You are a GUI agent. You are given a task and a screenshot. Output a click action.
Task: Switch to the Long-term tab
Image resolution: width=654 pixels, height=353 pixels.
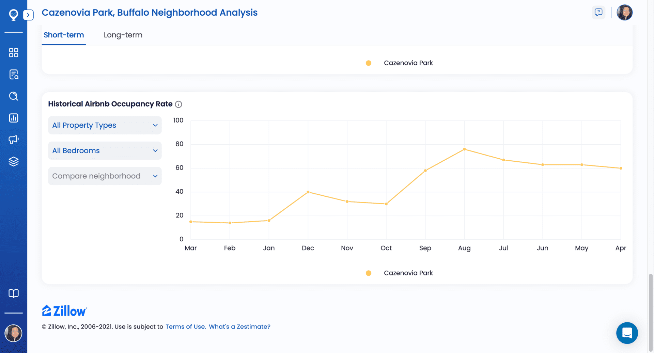click(x=123, y=35)
